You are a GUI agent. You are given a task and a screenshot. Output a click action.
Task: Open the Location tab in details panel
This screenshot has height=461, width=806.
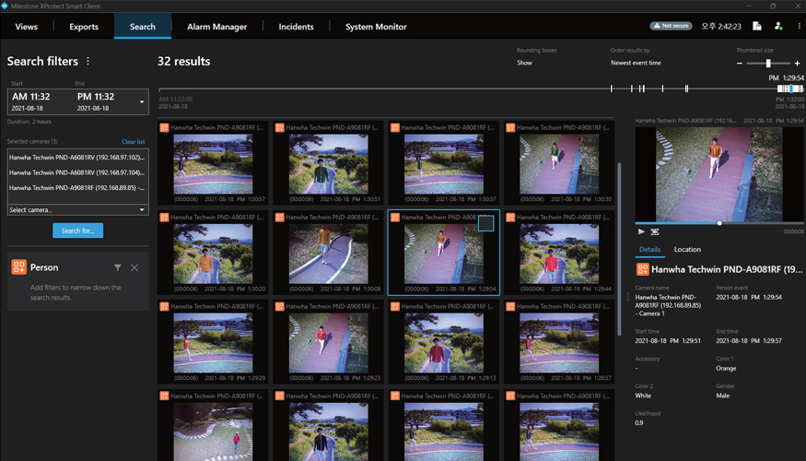(687, 250)
